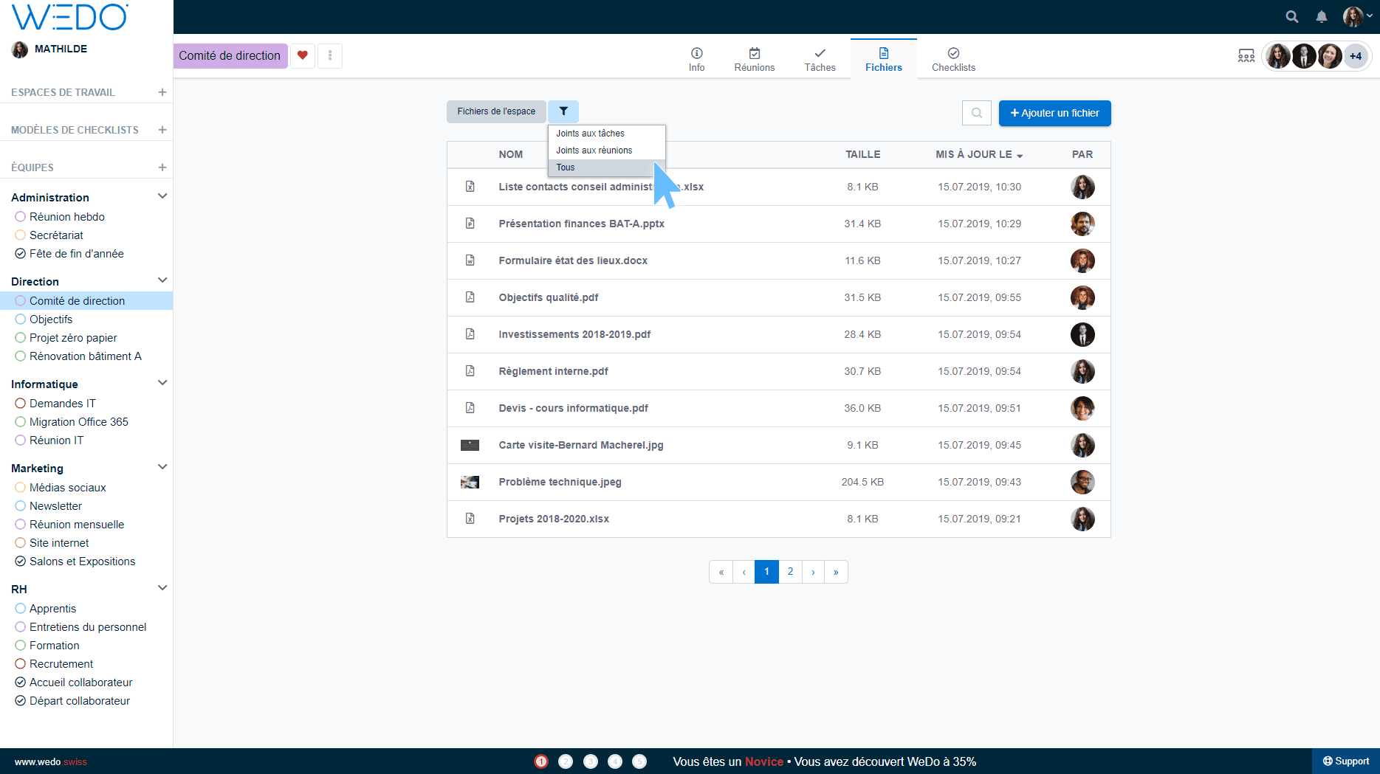Click the heart favorite icon
This screenshot has width=1380, height=774.
(303, 55)
